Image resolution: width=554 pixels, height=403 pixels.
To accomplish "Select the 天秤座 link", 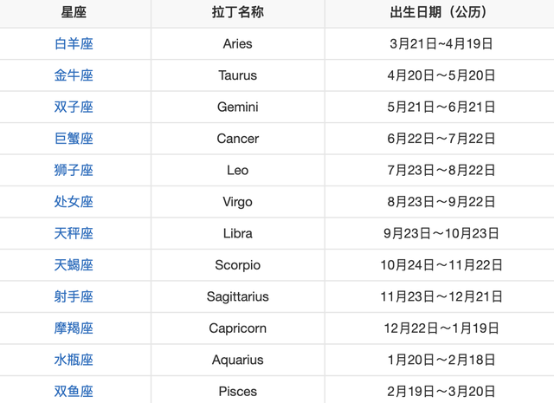I will tap(74, 234).
